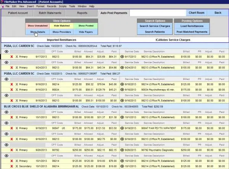
Task: Open the File menu
Action: point(8,6)
